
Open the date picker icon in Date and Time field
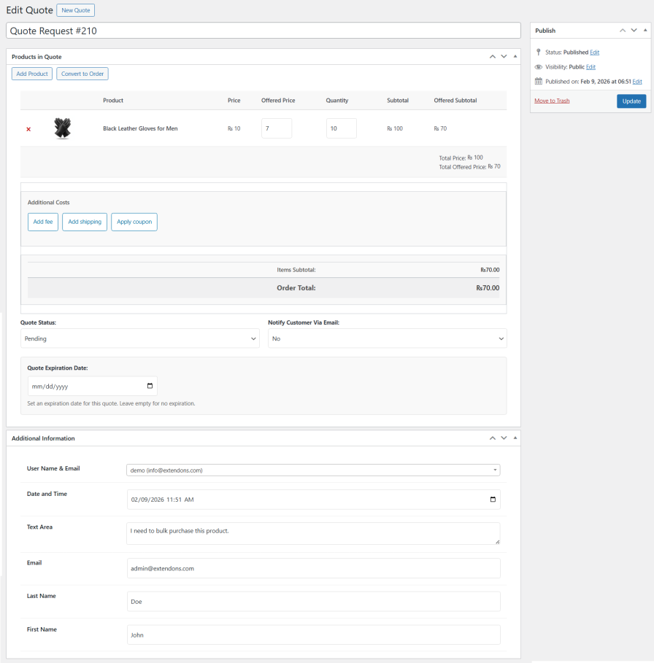(492, 499)
